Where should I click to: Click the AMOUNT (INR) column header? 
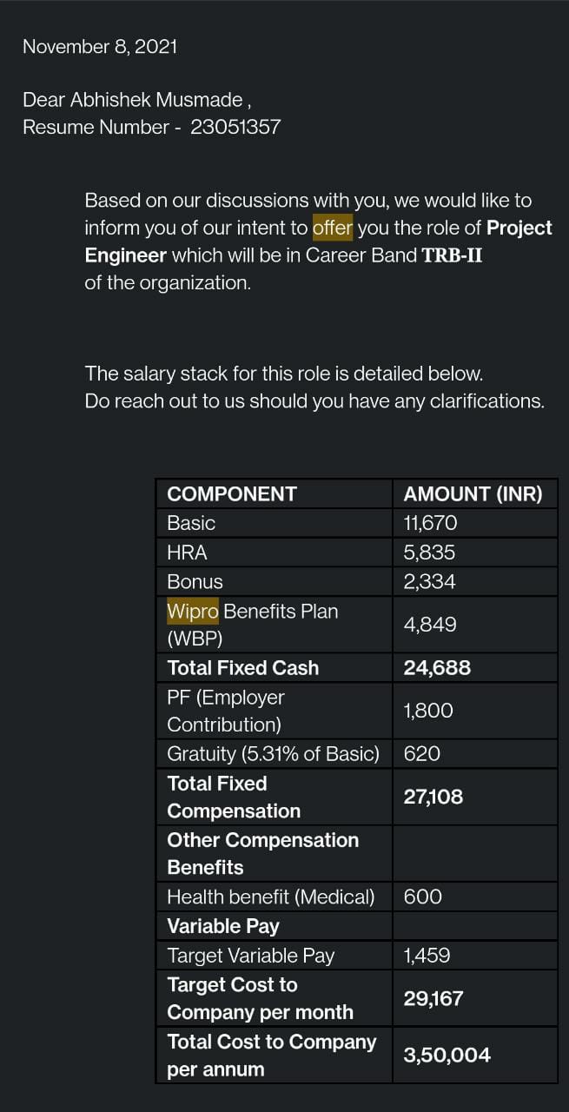pos(473,494)
